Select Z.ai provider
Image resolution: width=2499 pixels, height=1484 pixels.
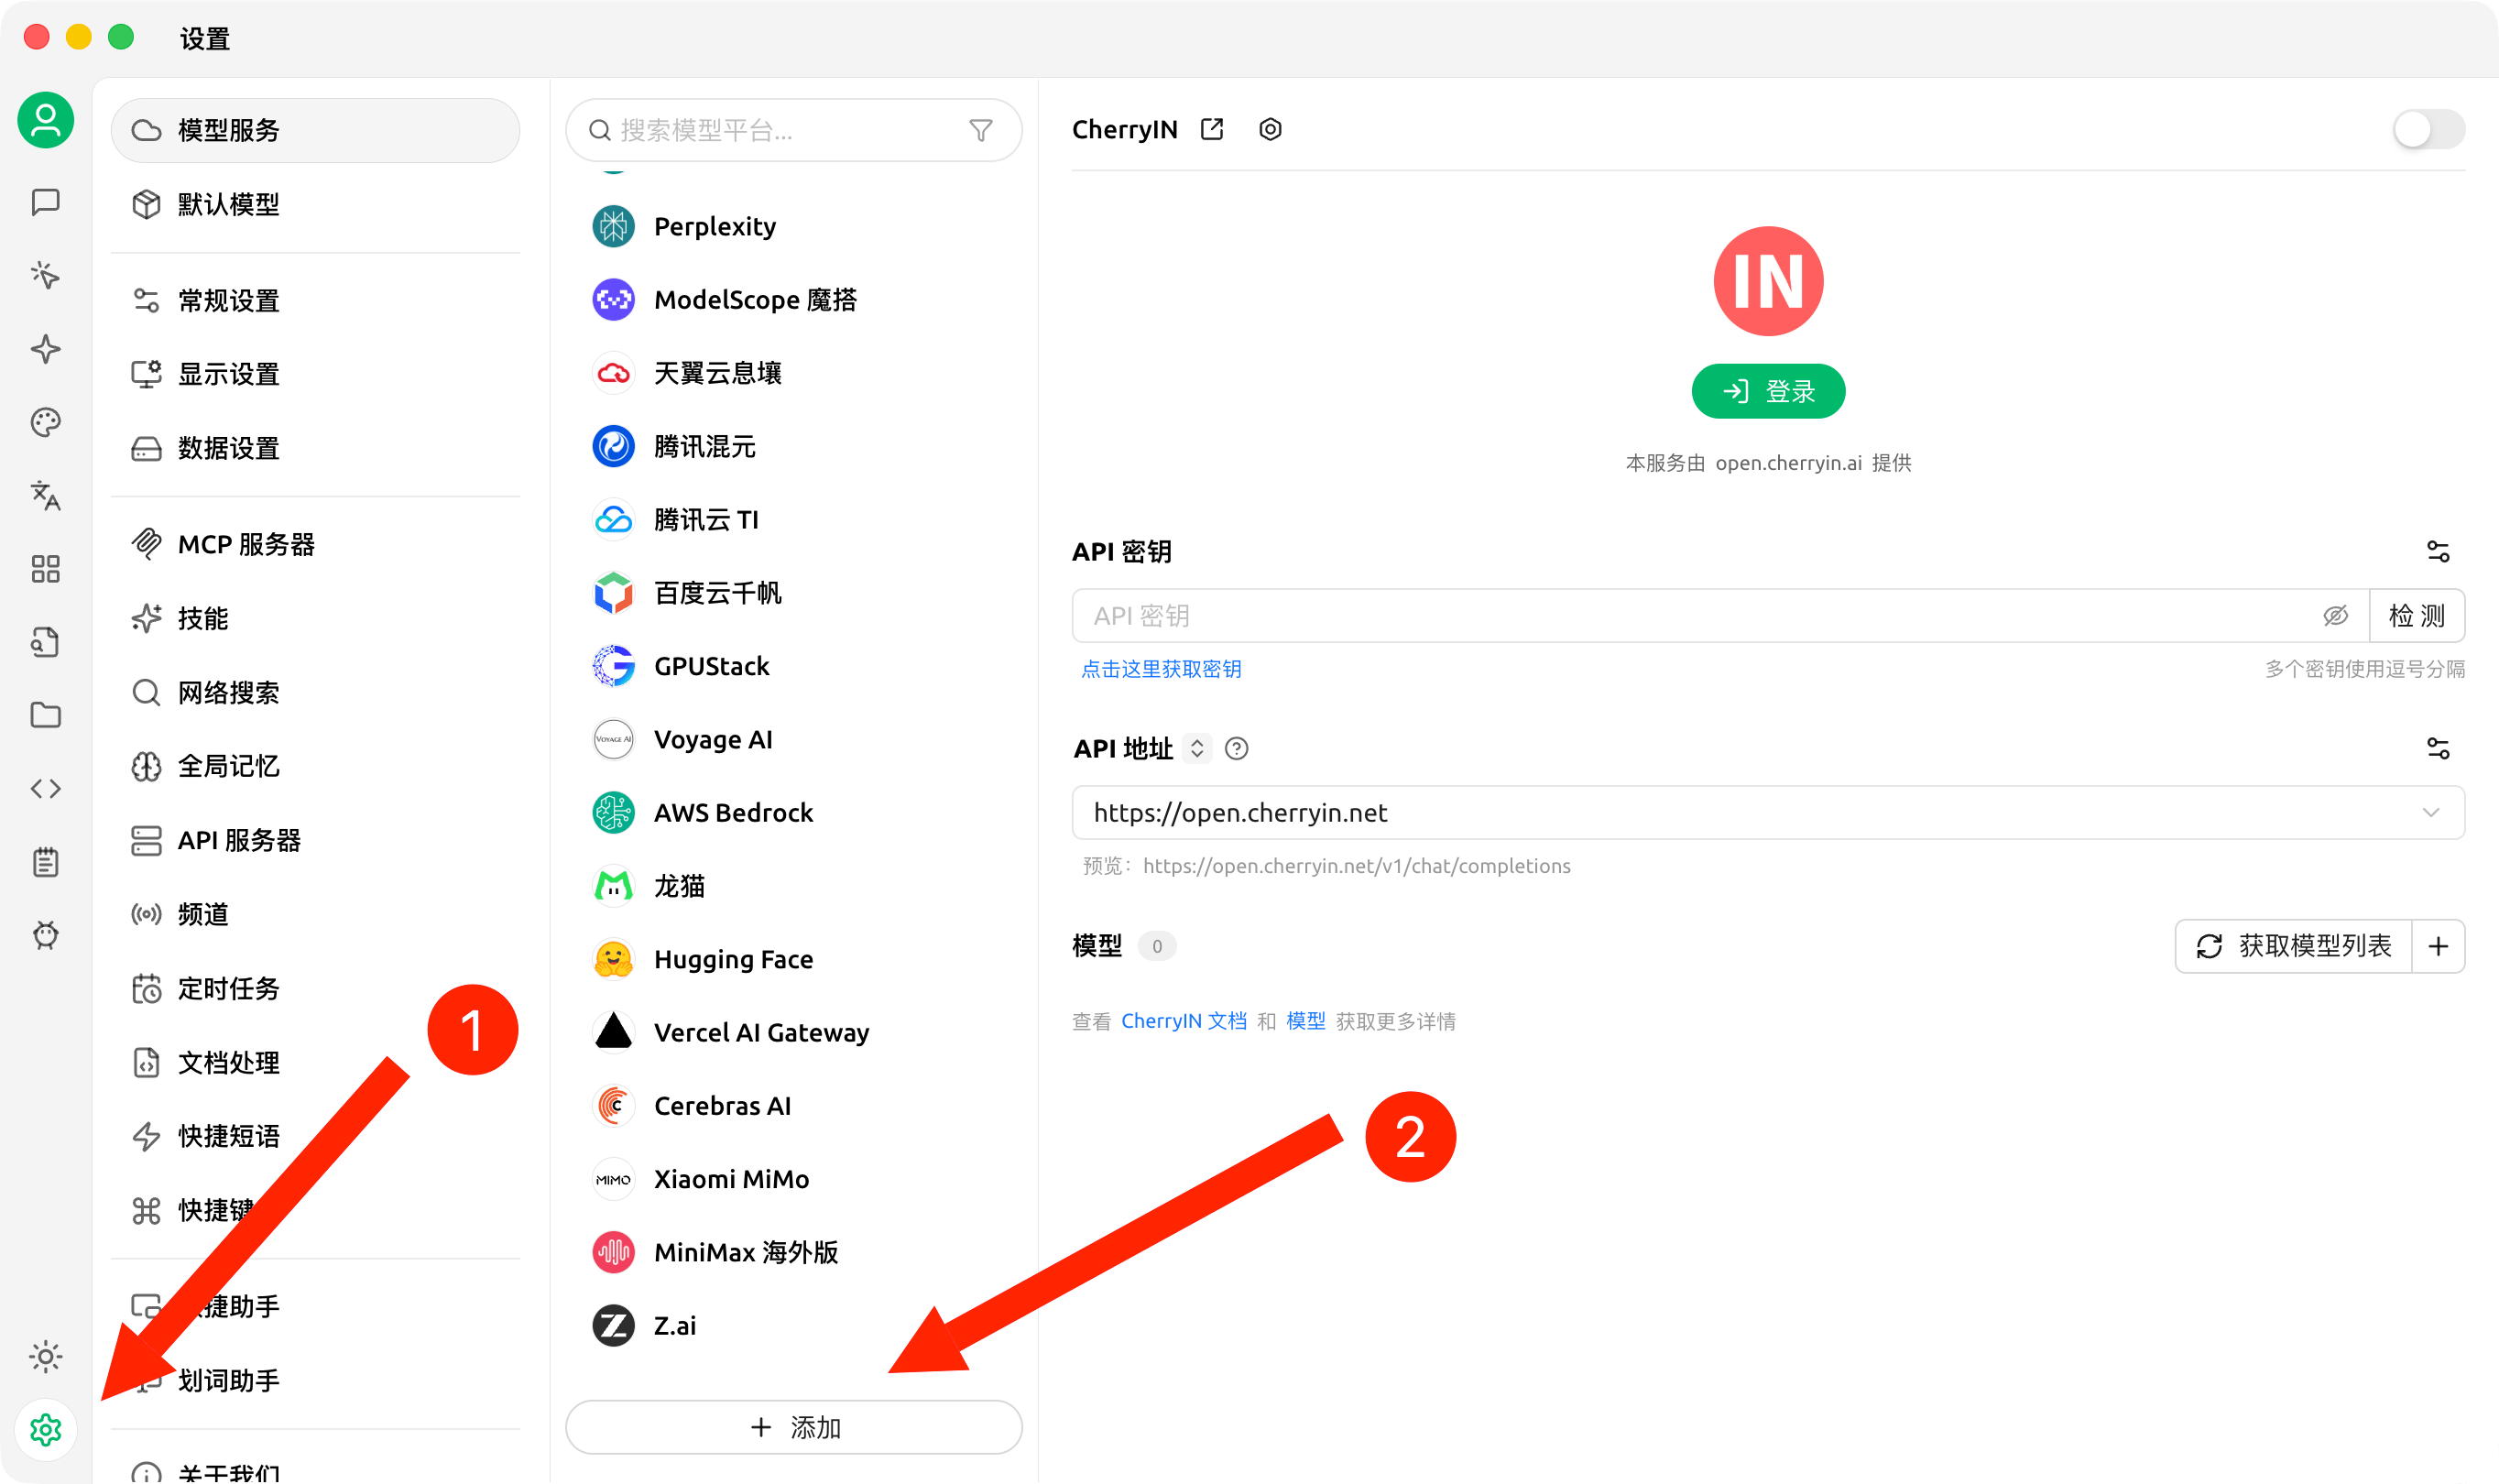(x=794, y=1326)
